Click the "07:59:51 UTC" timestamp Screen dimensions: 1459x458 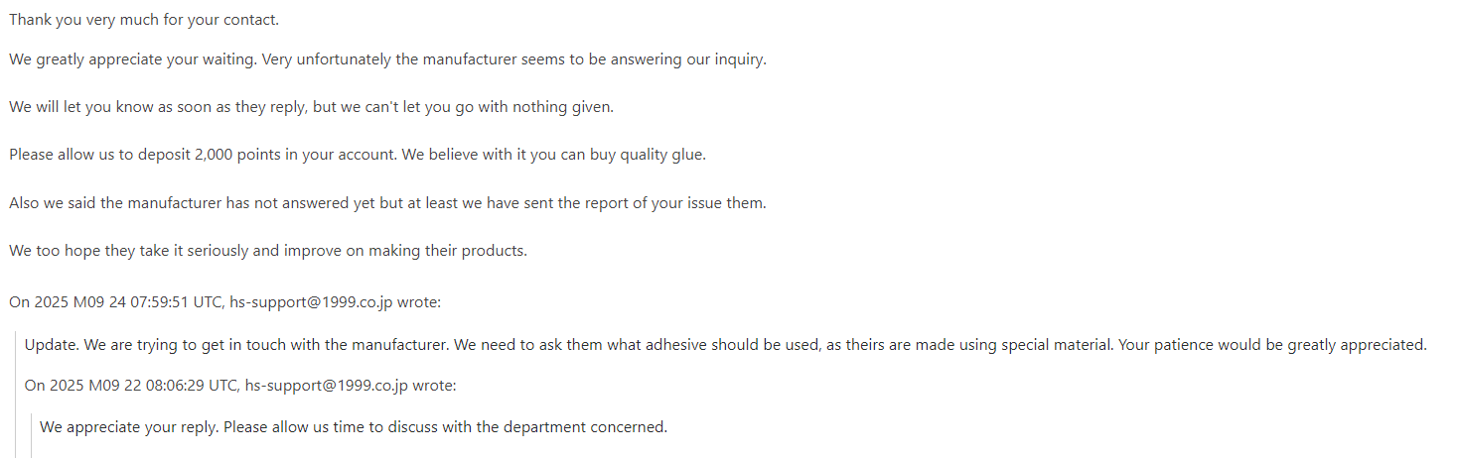(x=177, y=301)
